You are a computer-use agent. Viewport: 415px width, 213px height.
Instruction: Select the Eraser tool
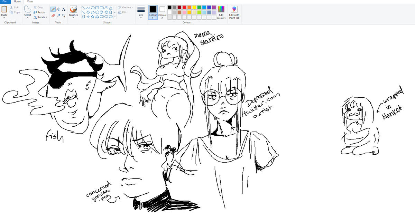tap(53, 15)
